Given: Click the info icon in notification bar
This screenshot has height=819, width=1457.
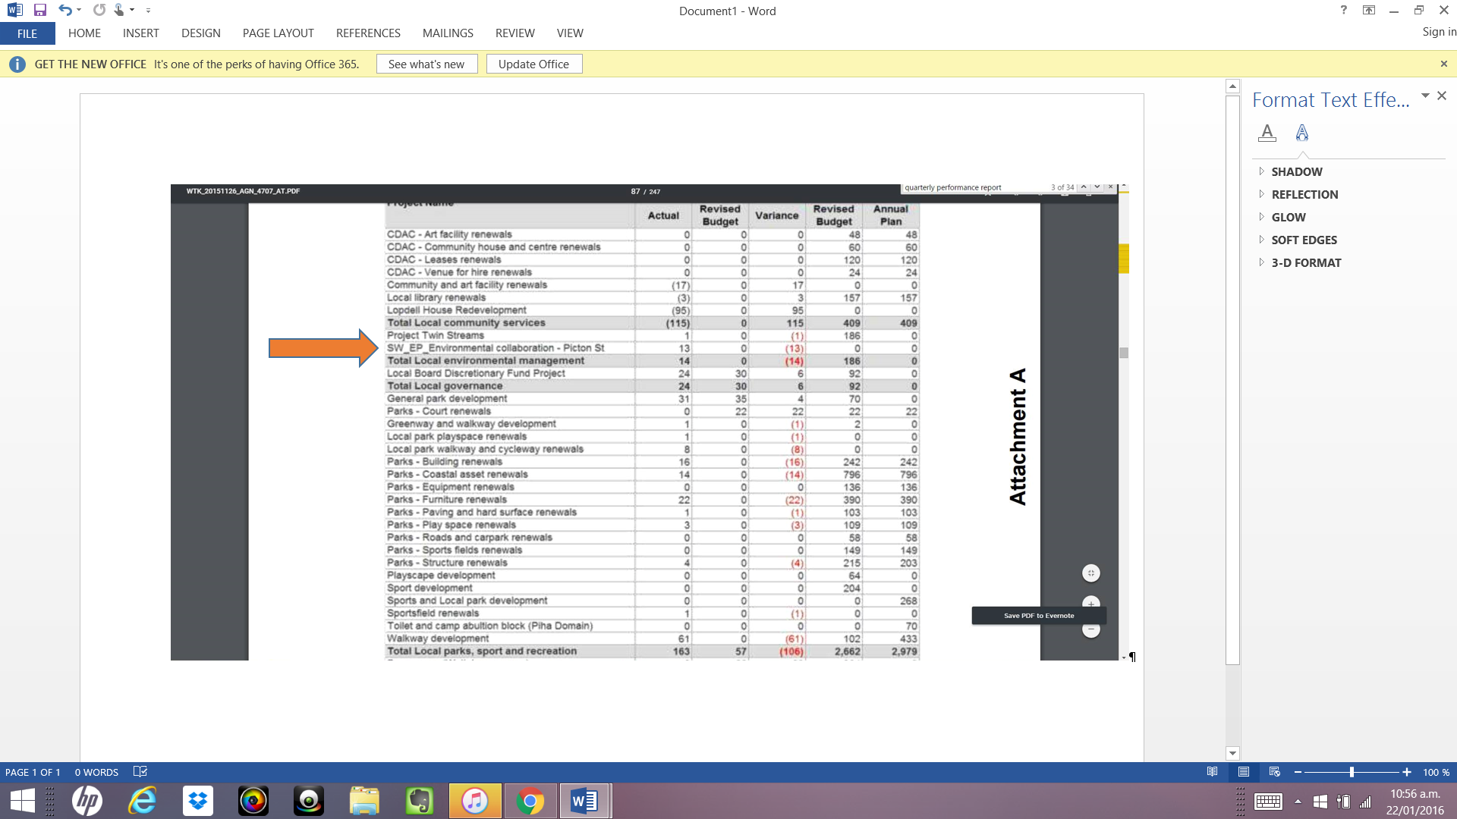Looking at the screenshot, I should [x=17, y=64].
